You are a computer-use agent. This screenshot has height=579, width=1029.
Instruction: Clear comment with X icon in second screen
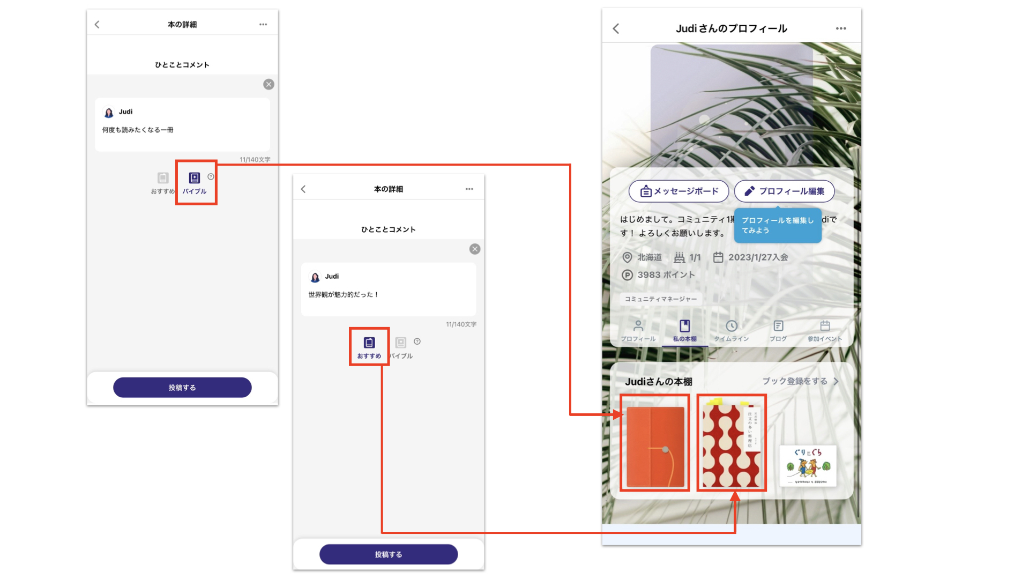point(475,249)
